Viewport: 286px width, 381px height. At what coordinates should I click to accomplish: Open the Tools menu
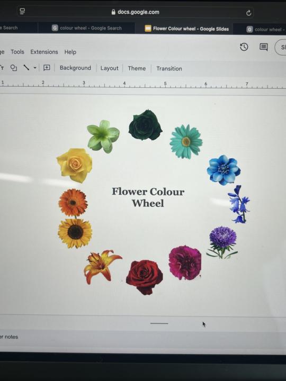[17, 52]
